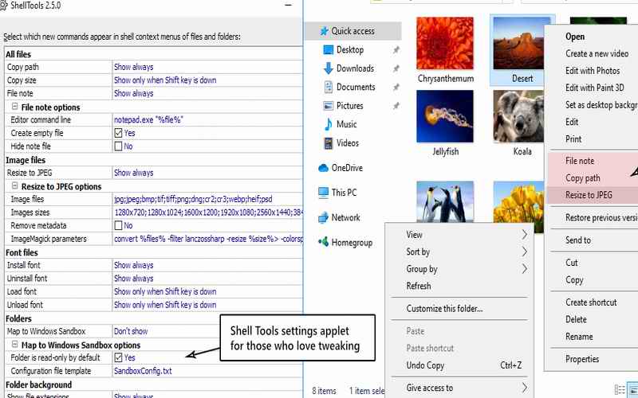Select the Music note icon in sidebar
Screen dimensions: 638x398
[328, 124]
